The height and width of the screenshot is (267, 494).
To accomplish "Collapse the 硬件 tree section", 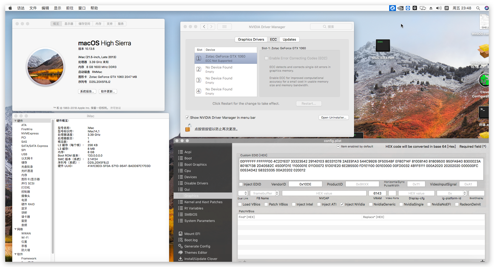I will click(16, 121).
